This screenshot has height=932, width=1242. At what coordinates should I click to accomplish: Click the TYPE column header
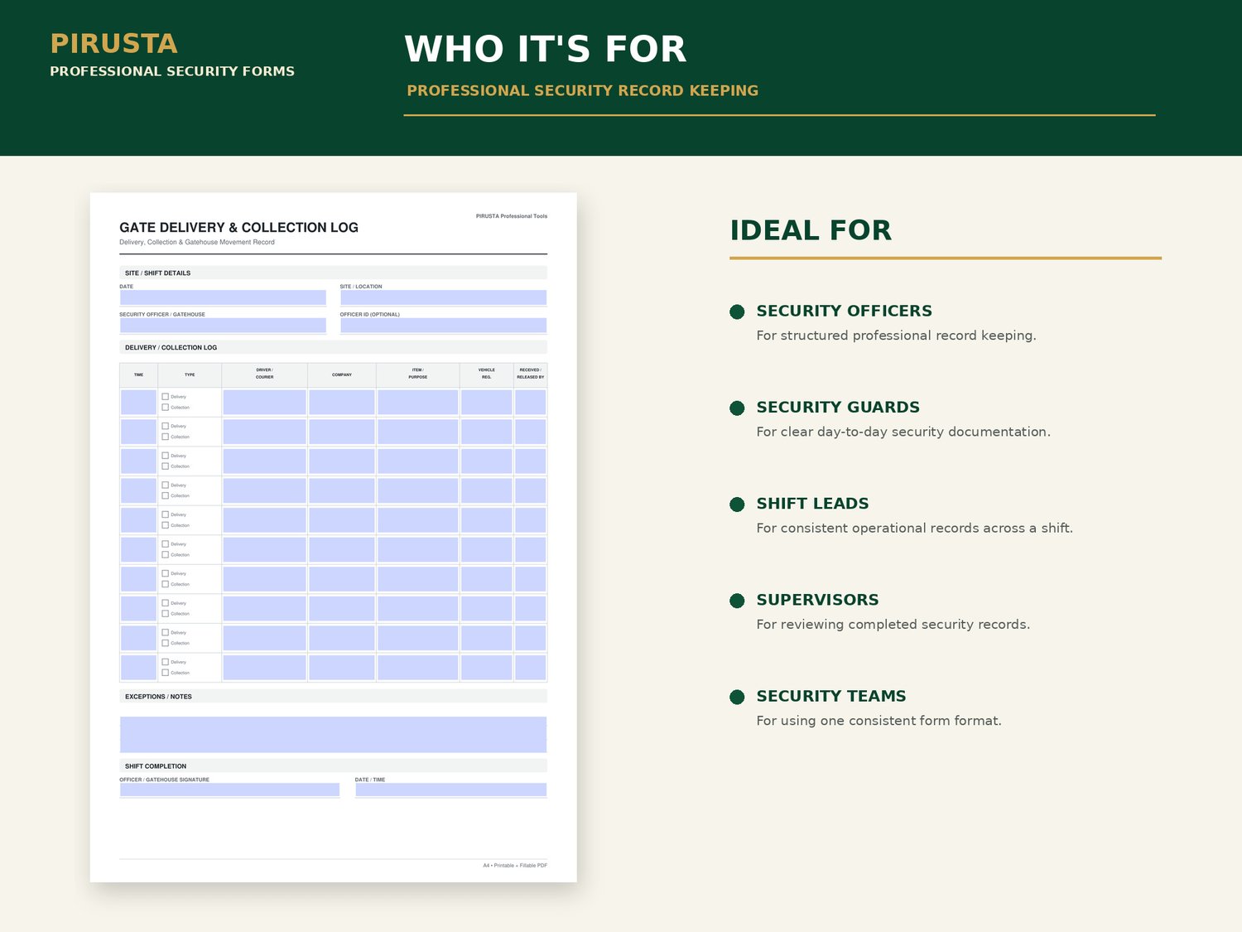190,375
